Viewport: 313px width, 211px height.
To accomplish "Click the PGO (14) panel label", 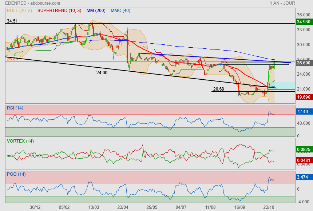I will tap(16, 174).
